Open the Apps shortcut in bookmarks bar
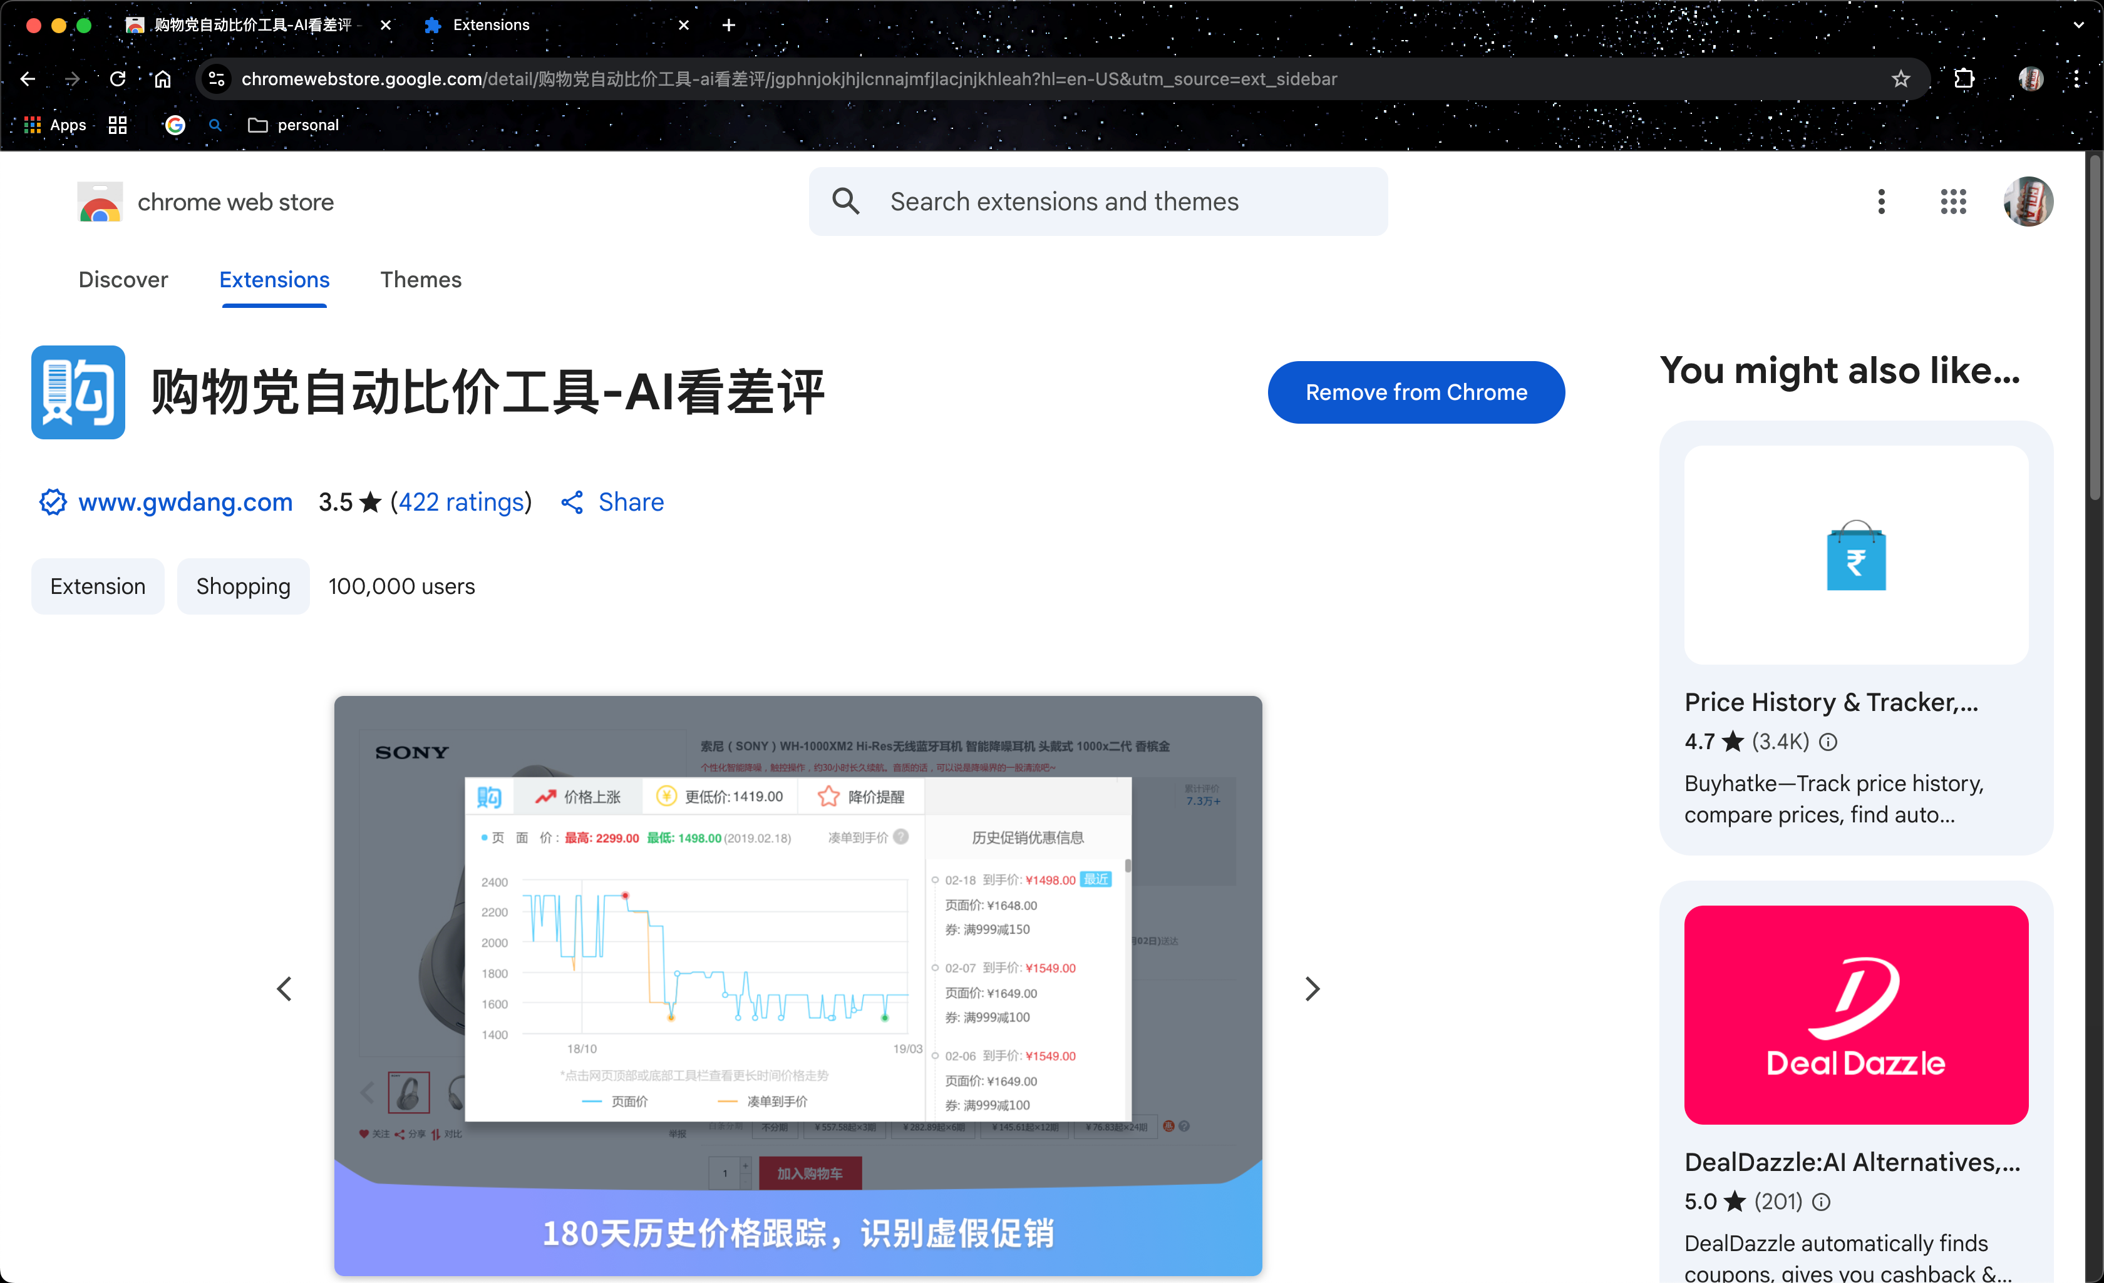 point(56,125)
